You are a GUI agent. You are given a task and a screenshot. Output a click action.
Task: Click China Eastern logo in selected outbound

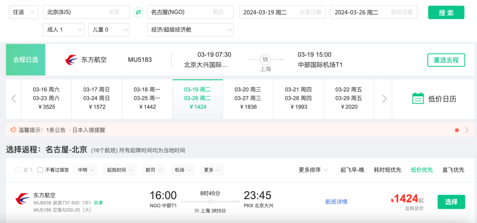[71, 60]
